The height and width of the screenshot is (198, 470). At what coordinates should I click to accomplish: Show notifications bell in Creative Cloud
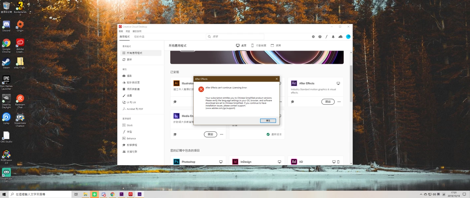click(x=333, y=37)
